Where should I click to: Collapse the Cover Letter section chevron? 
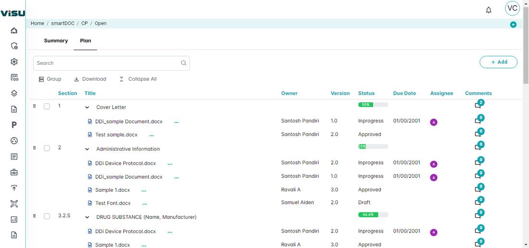(x=87, y=108)
